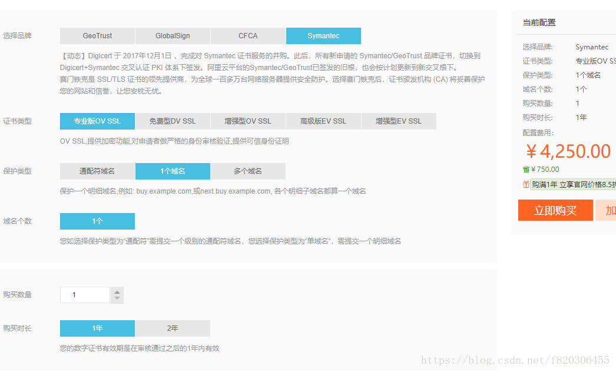Increase purchase quantity with up arrow
This screenshot has width=616, height=372.
[x=117, y=292]
